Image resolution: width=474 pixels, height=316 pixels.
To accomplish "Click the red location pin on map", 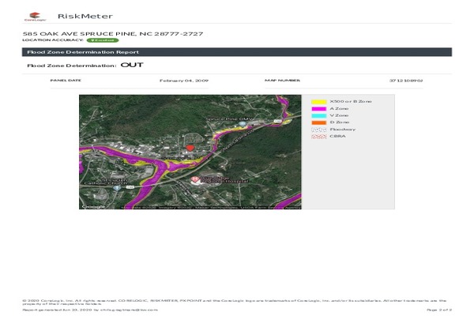I will click(x=190, y=148).
